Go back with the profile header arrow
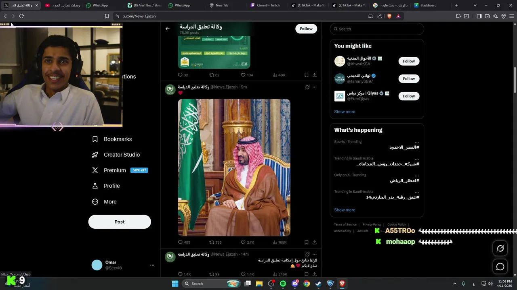The image size is (517, 290). pyautogui.click(x=168, y=29)
